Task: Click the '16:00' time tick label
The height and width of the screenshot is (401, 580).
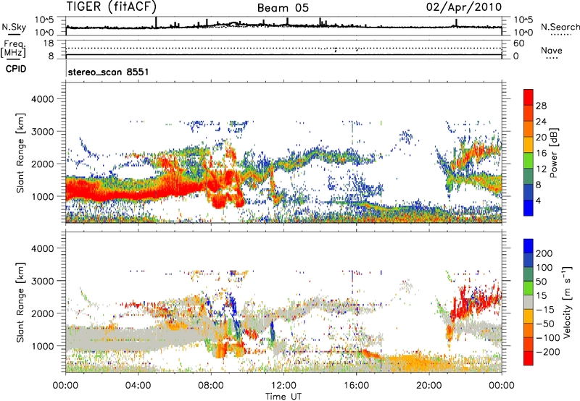Action: (x=356, y=386)
